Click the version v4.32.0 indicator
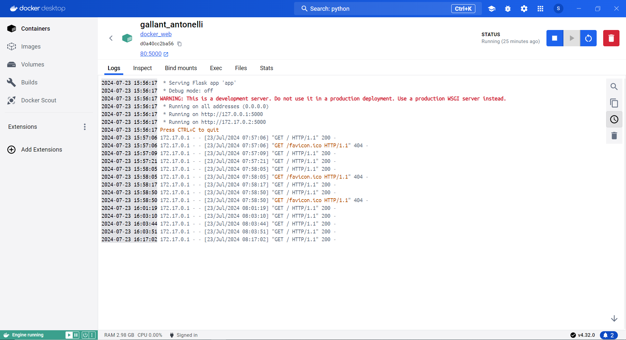 click(x=583, y=335)
